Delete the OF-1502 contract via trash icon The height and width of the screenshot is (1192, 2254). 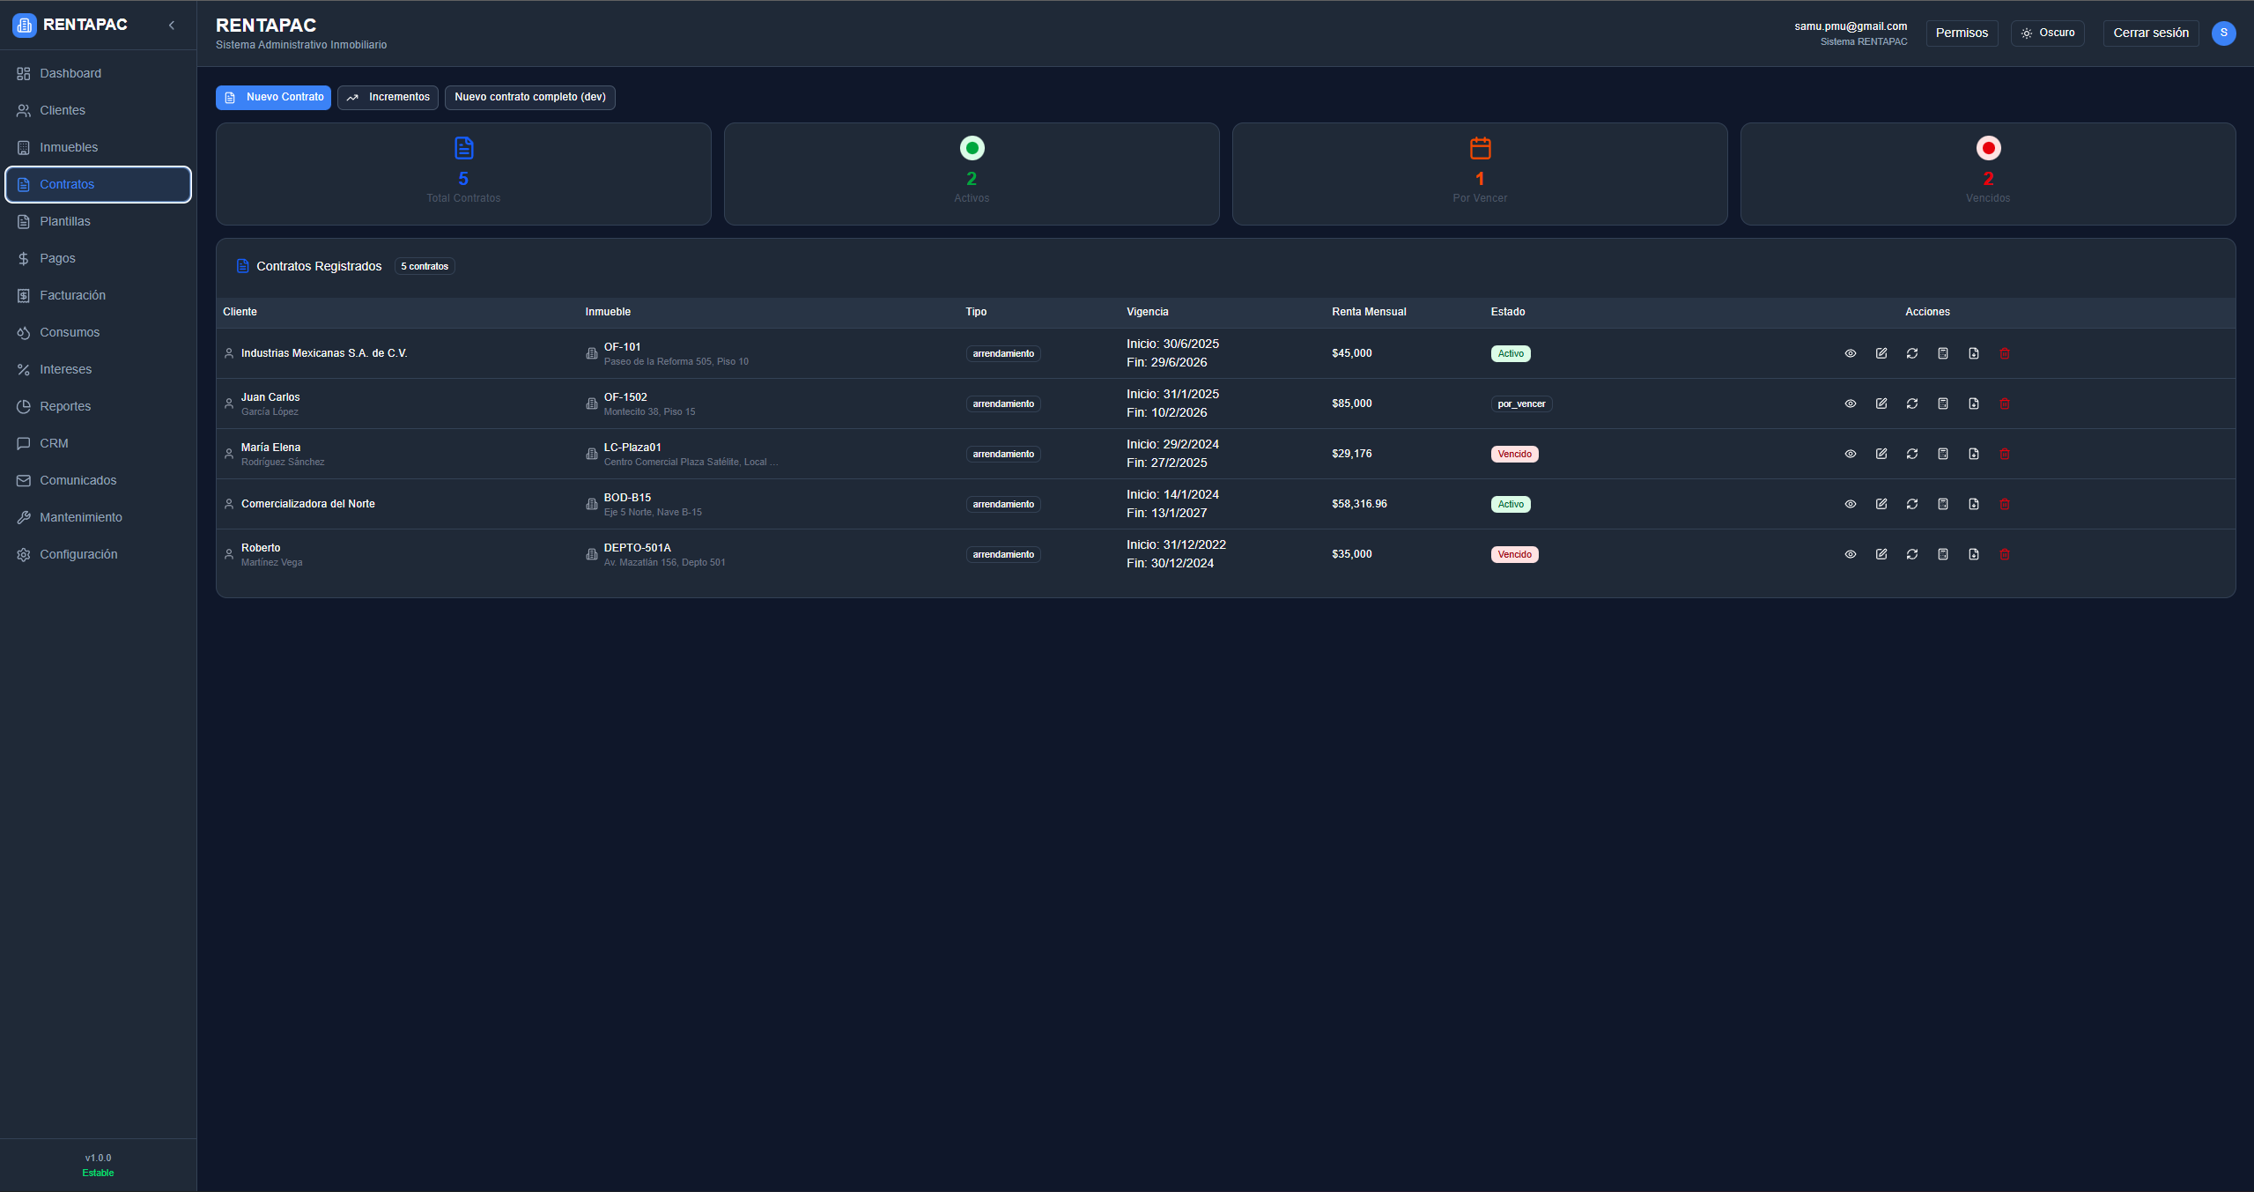tap(2004, 404)
